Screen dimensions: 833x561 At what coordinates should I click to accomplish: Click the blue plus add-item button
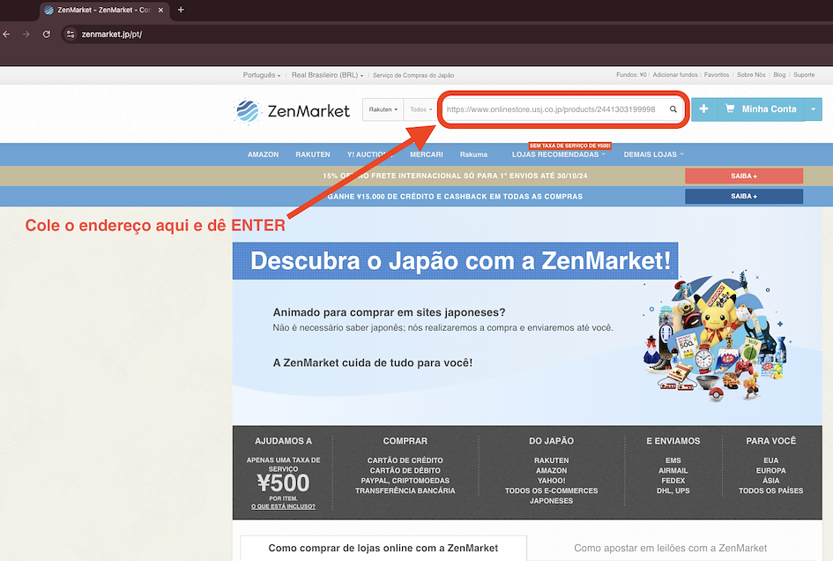703,109
